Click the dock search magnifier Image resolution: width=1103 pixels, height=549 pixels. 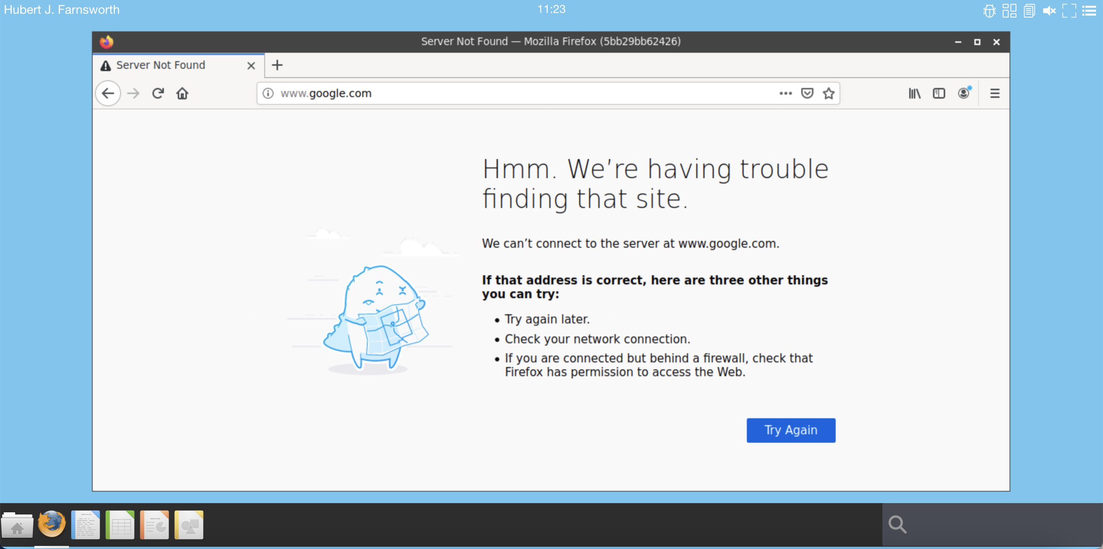tap(897, 524)
